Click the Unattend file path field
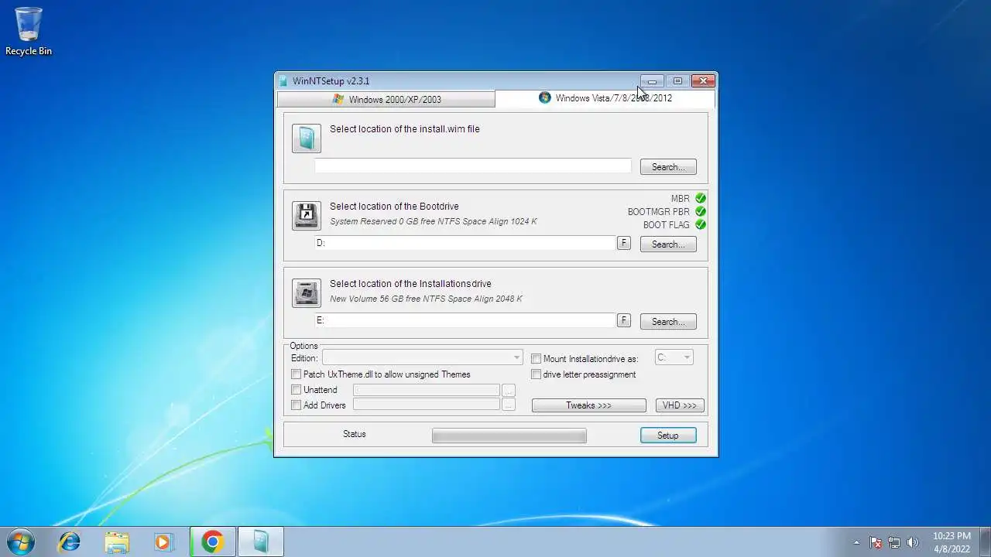The width and height of the screenshot is (991, 557). tap(427, 390)
